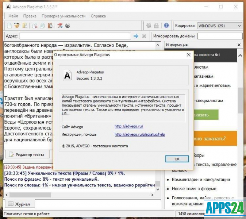The height and width of the screenshot is (219, 246).
Task: Click the Комментарии и консультации list item
Action: coord(201,180)
